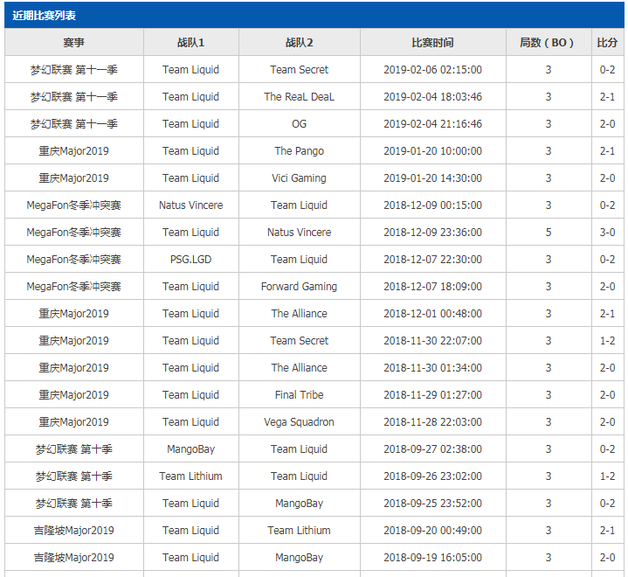Select match time 2018-12-07 22:30:00
628x577 pixels.
pos(432,260)
